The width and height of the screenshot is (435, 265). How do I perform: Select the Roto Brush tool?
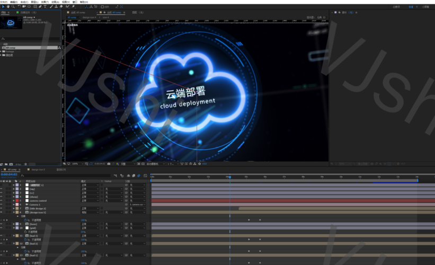point(67,6)
